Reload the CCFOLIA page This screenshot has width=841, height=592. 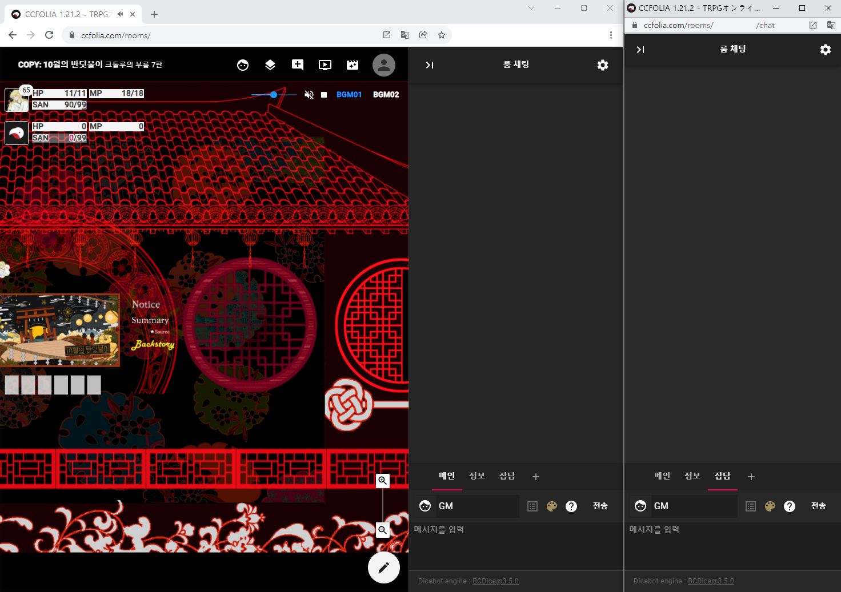coord(49,35)
